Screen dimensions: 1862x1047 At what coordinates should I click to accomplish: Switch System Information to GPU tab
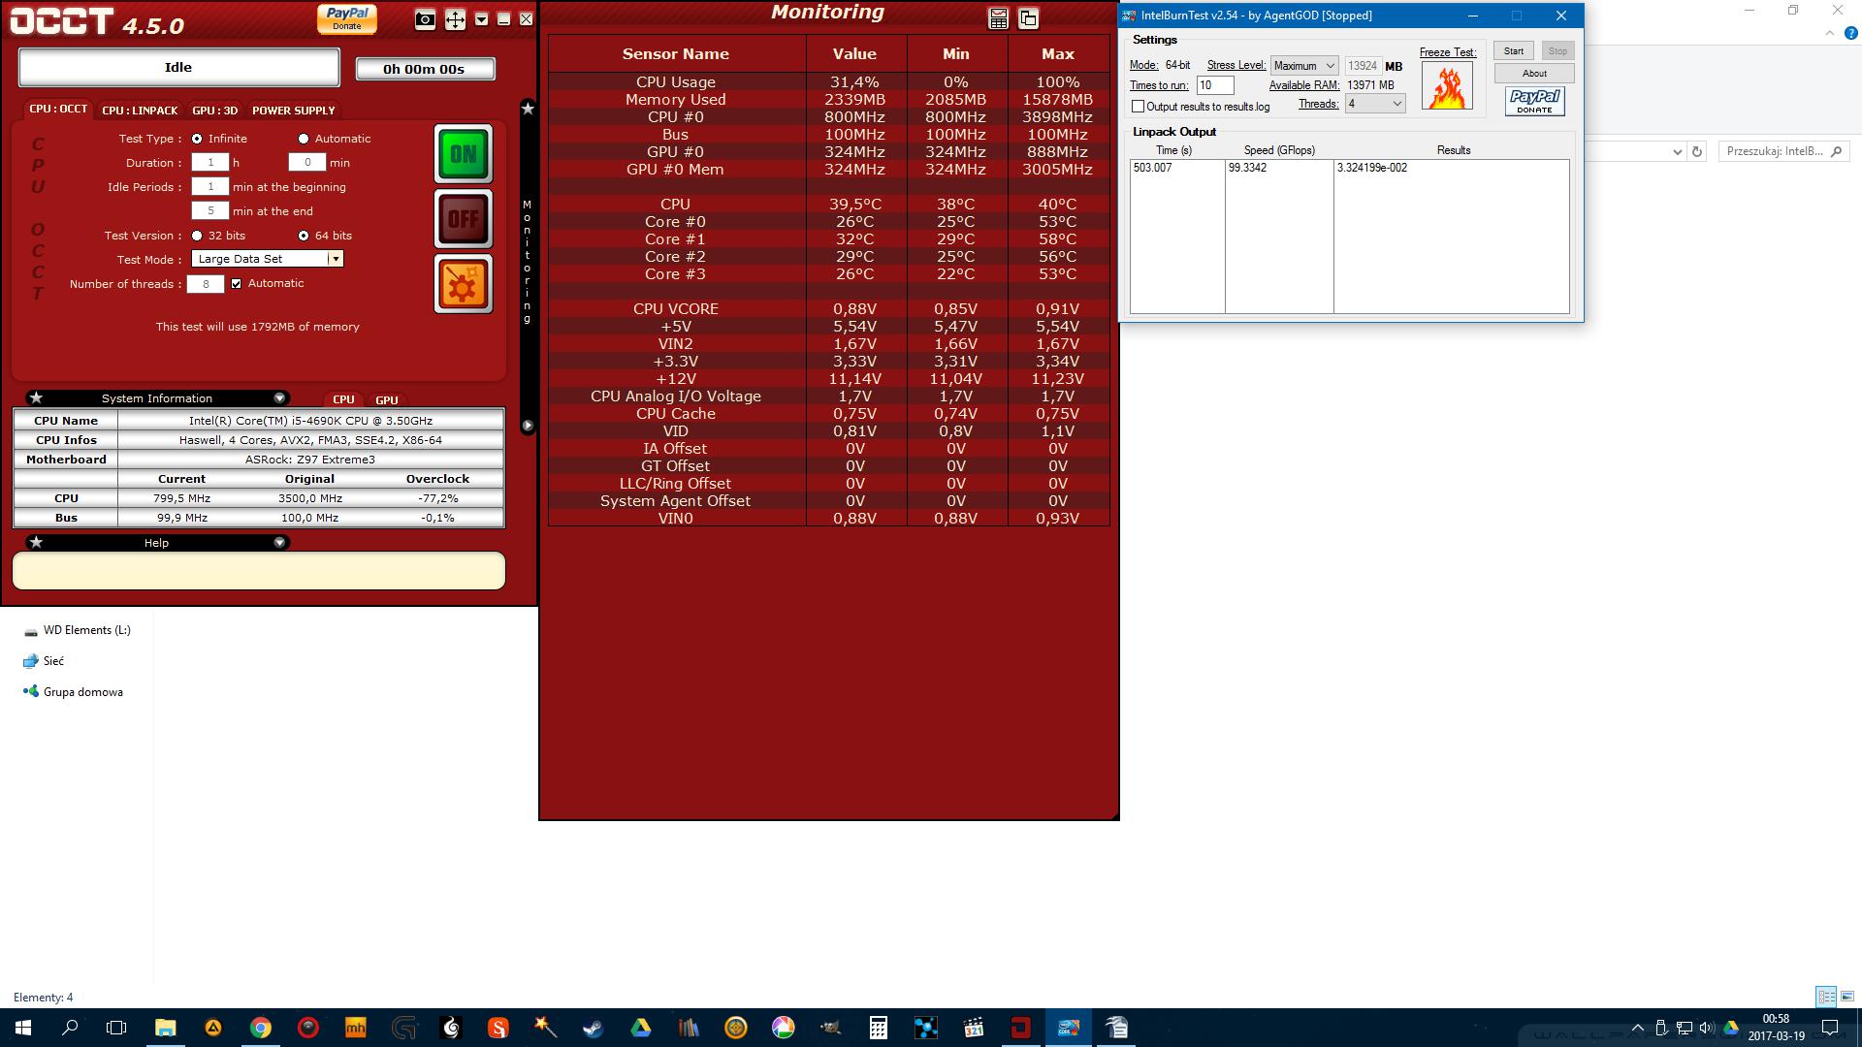[387, 399]
